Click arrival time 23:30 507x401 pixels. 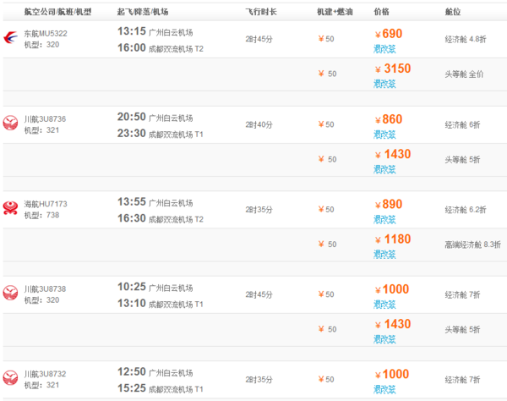tap(132, 134)
